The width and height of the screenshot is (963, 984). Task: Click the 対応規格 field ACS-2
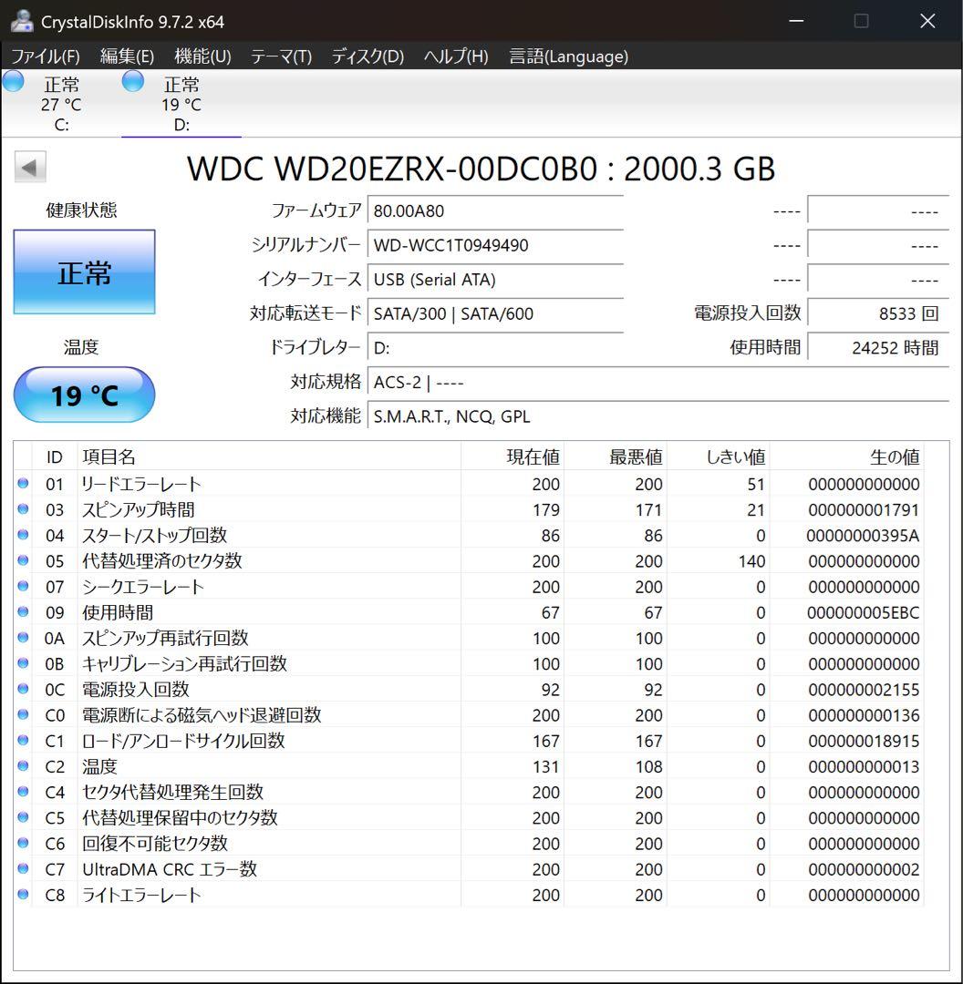[658, 382]
